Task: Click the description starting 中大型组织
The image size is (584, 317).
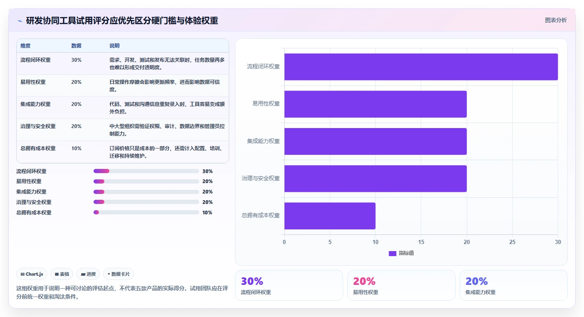Action: [x=167, y=130]
